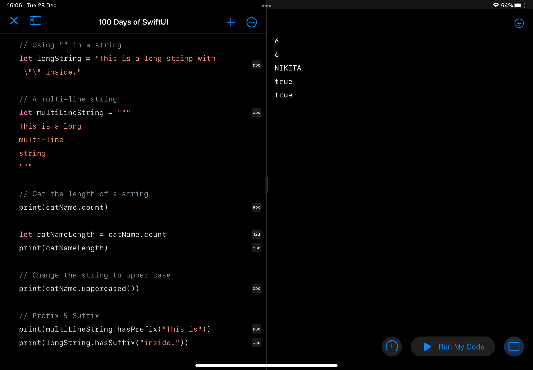Image resolution: width=533 pixels, height=370 pixels.
Task: Click 'let catNameLength = catName.count' line
Action: pyautogui.click(x=92, y=235)
